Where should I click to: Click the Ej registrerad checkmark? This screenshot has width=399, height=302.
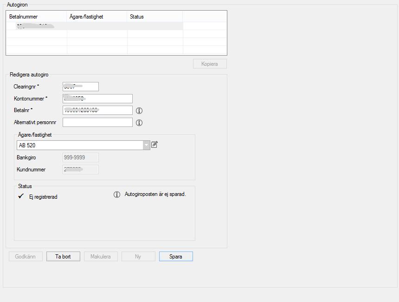pos(21,196)
